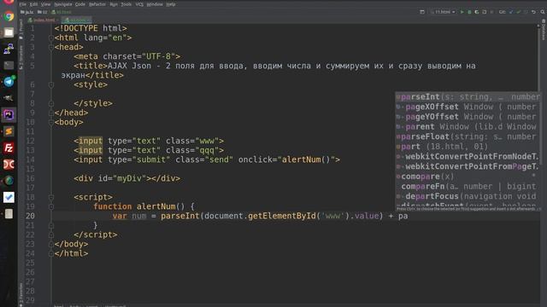The image size is (547, 307).
Task: Click the green Run button in toolbar
Action: 462,12
